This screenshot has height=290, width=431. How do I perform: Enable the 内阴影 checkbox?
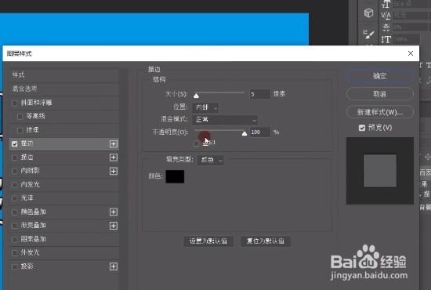[x=14, y=171]
